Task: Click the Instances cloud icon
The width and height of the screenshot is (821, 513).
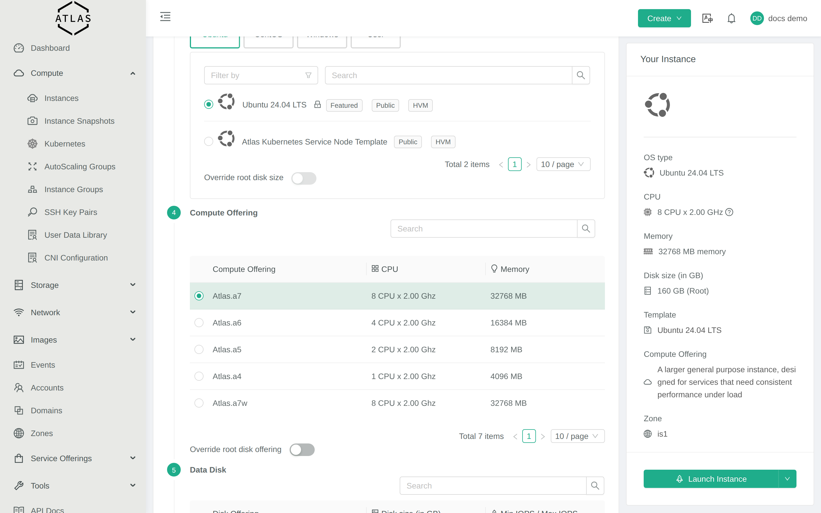Action: 32,98
